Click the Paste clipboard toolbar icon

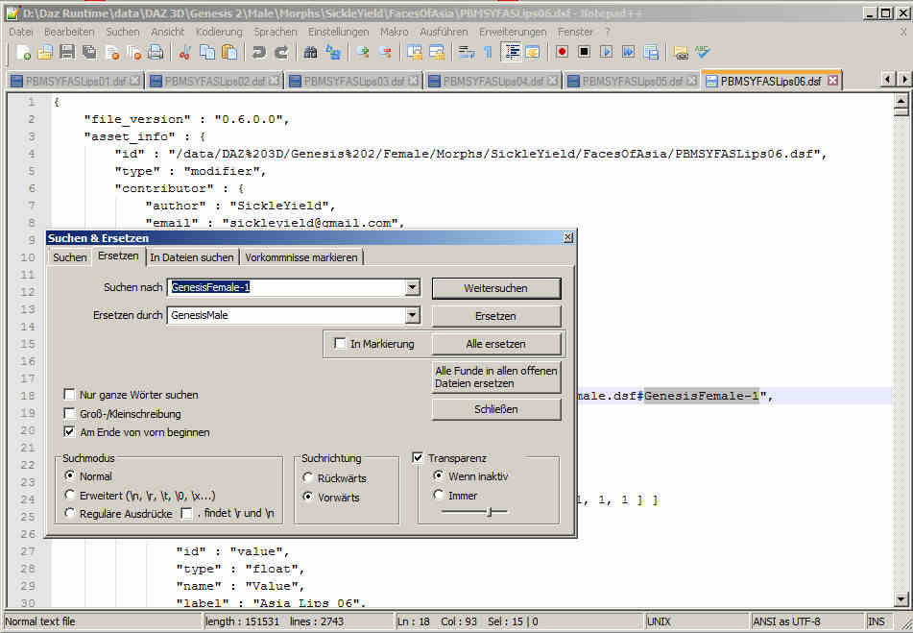point(230,53)
